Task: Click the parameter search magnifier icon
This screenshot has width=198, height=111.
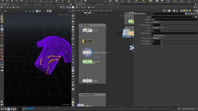Action: coord(192,14)
